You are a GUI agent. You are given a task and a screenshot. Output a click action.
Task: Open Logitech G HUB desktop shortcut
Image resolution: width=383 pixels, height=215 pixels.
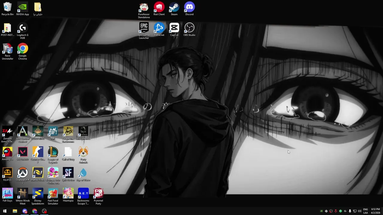pos(22,31)
